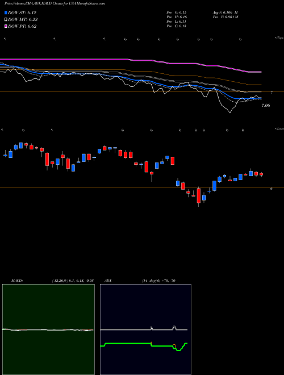Click the chart title mentioning MunafaSutra.com
Viewport: 284px width, 375px height.
pyautogui.click(x=55, y=3)
